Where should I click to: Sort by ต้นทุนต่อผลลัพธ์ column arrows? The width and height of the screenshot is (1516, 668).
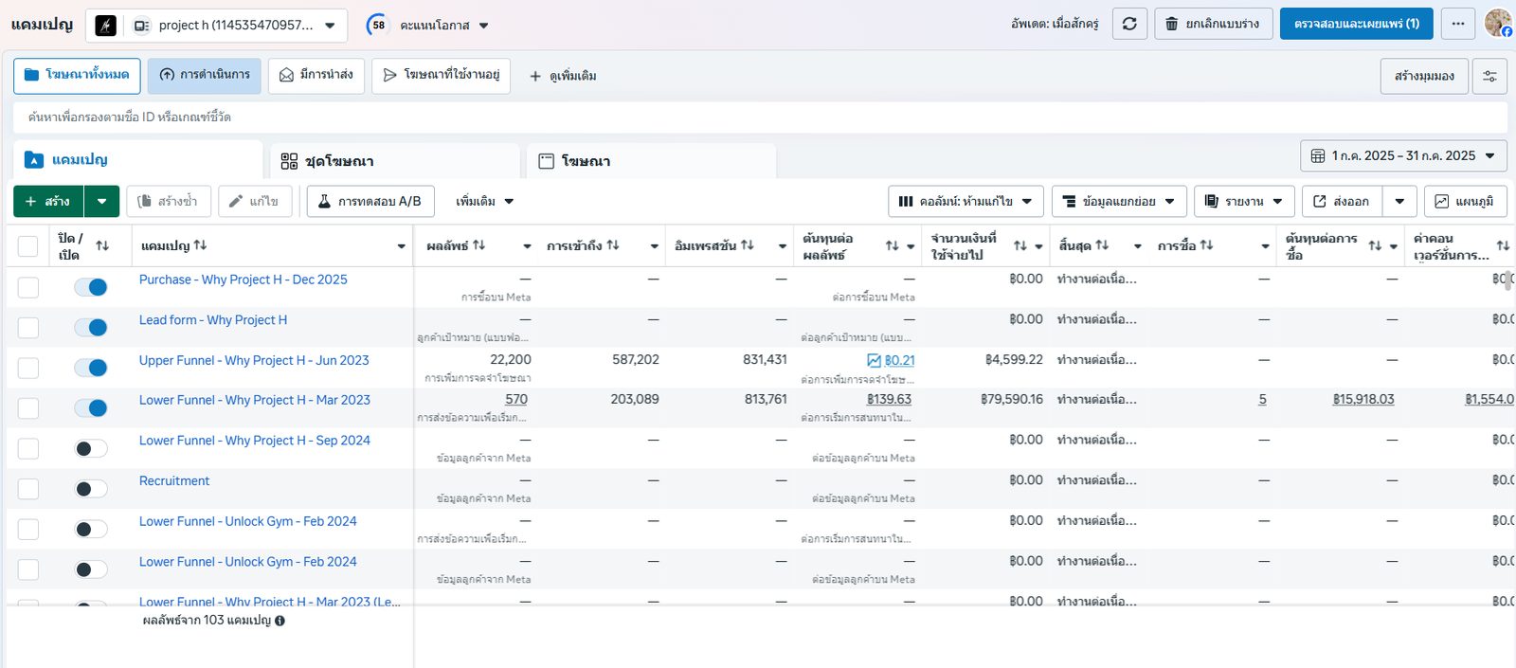click(892, 246)
